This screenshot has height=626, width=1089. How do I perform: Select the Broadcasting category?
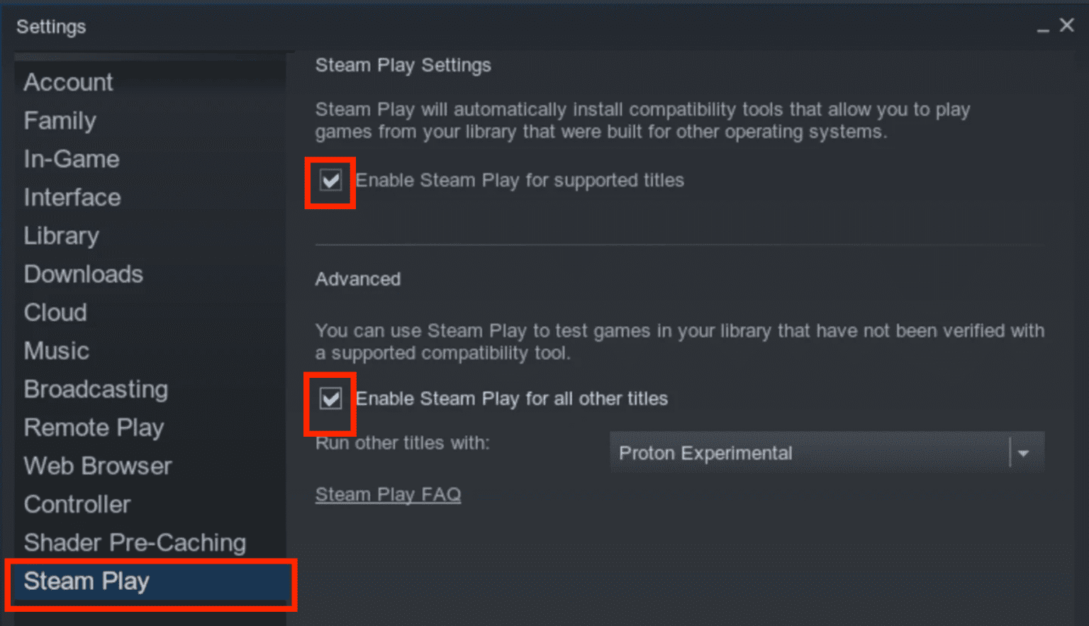pyautogui.click(x=96, y=389)
